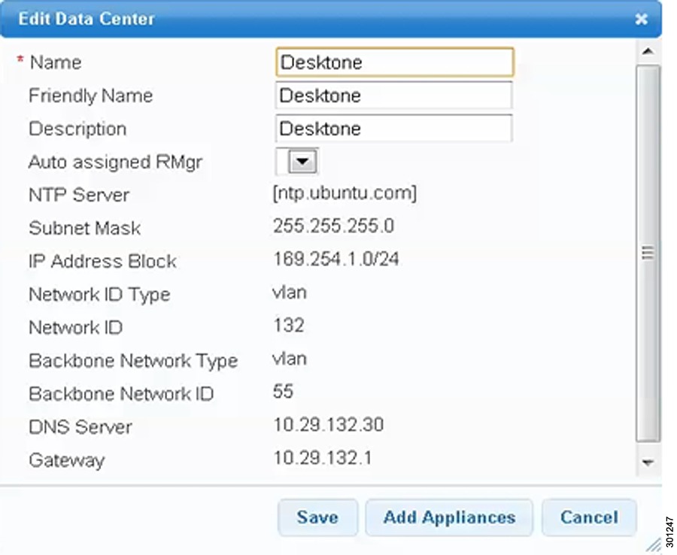Click the scrollbar up arrow
The width and height of the screenshot is (677, 555).
[x=648, y=52]
